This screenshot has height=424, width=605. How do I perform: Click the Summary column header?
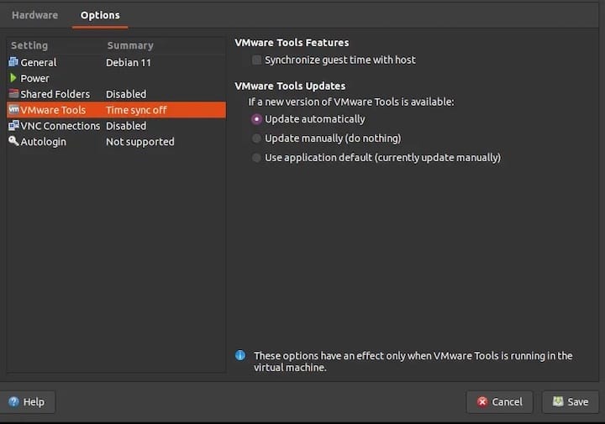point(130,45)
